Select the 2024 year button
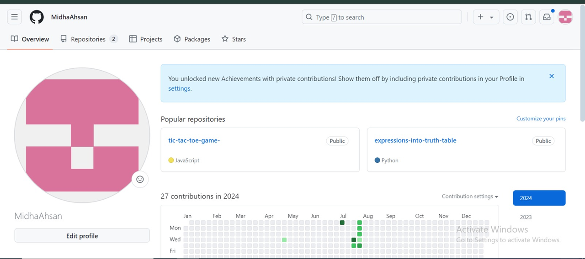 tap(539, 198)
